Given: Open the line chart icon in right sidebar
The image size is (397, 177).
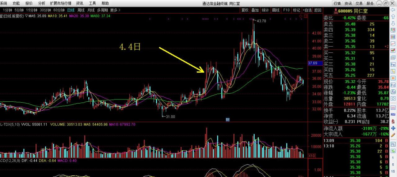Looking at the screenshot, I should (393, 43).
